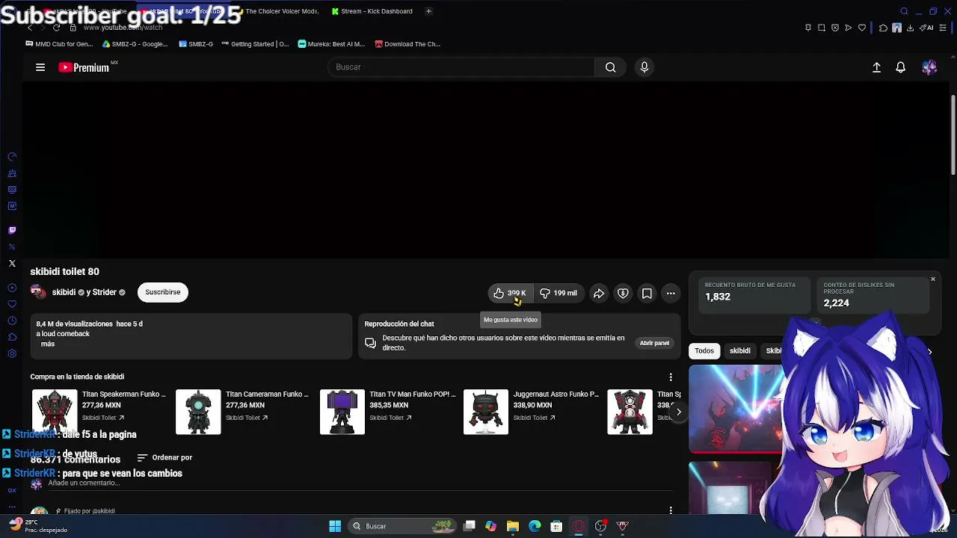Open the YouTube hamburger guide menu
Screen dimensions: 957x538
(x=40, y=67)
